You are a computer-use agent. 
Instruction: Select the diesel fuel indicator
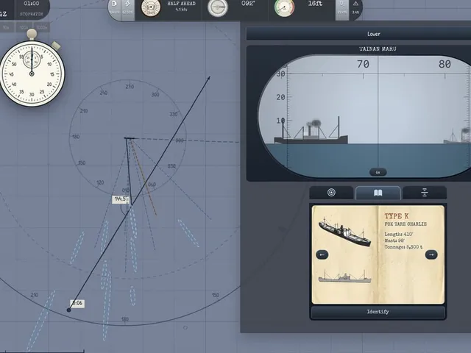[115, 8]
